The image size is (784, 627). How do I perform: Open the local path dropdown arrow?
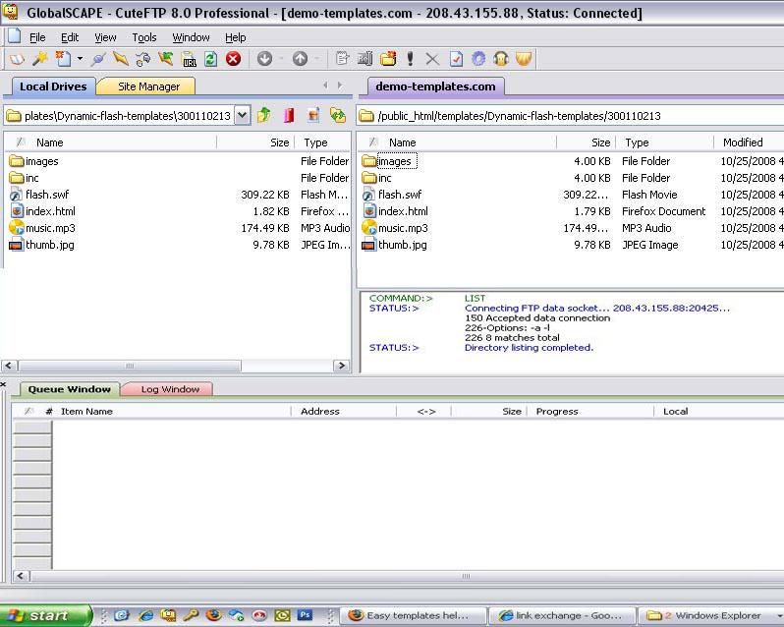click(x=242, y=116)
